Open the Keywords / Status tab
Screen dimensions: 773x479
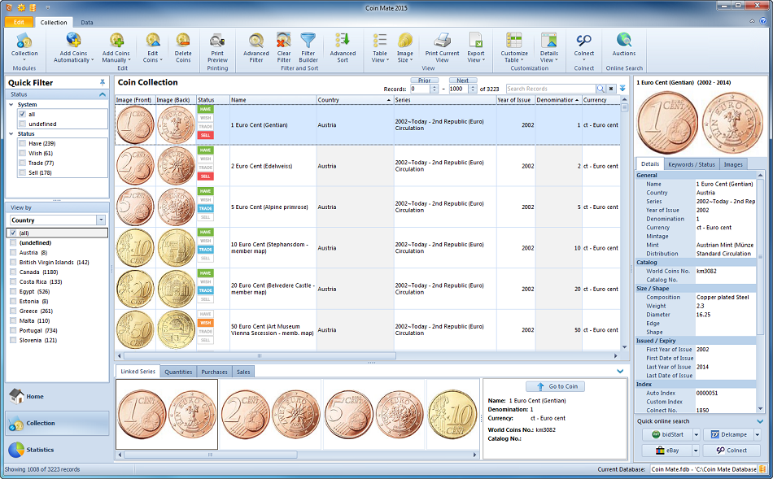click(691, 164)
